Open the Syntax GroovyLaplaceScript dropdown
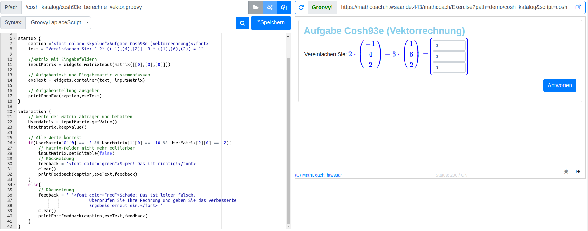 point(58,22)
